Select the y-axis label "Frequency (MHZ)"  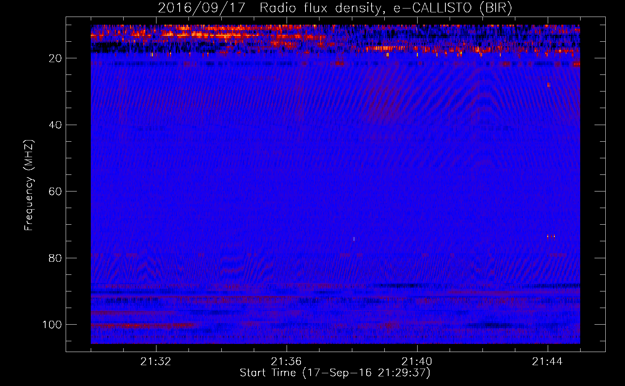pyautogui.click(x=29, y=185)
